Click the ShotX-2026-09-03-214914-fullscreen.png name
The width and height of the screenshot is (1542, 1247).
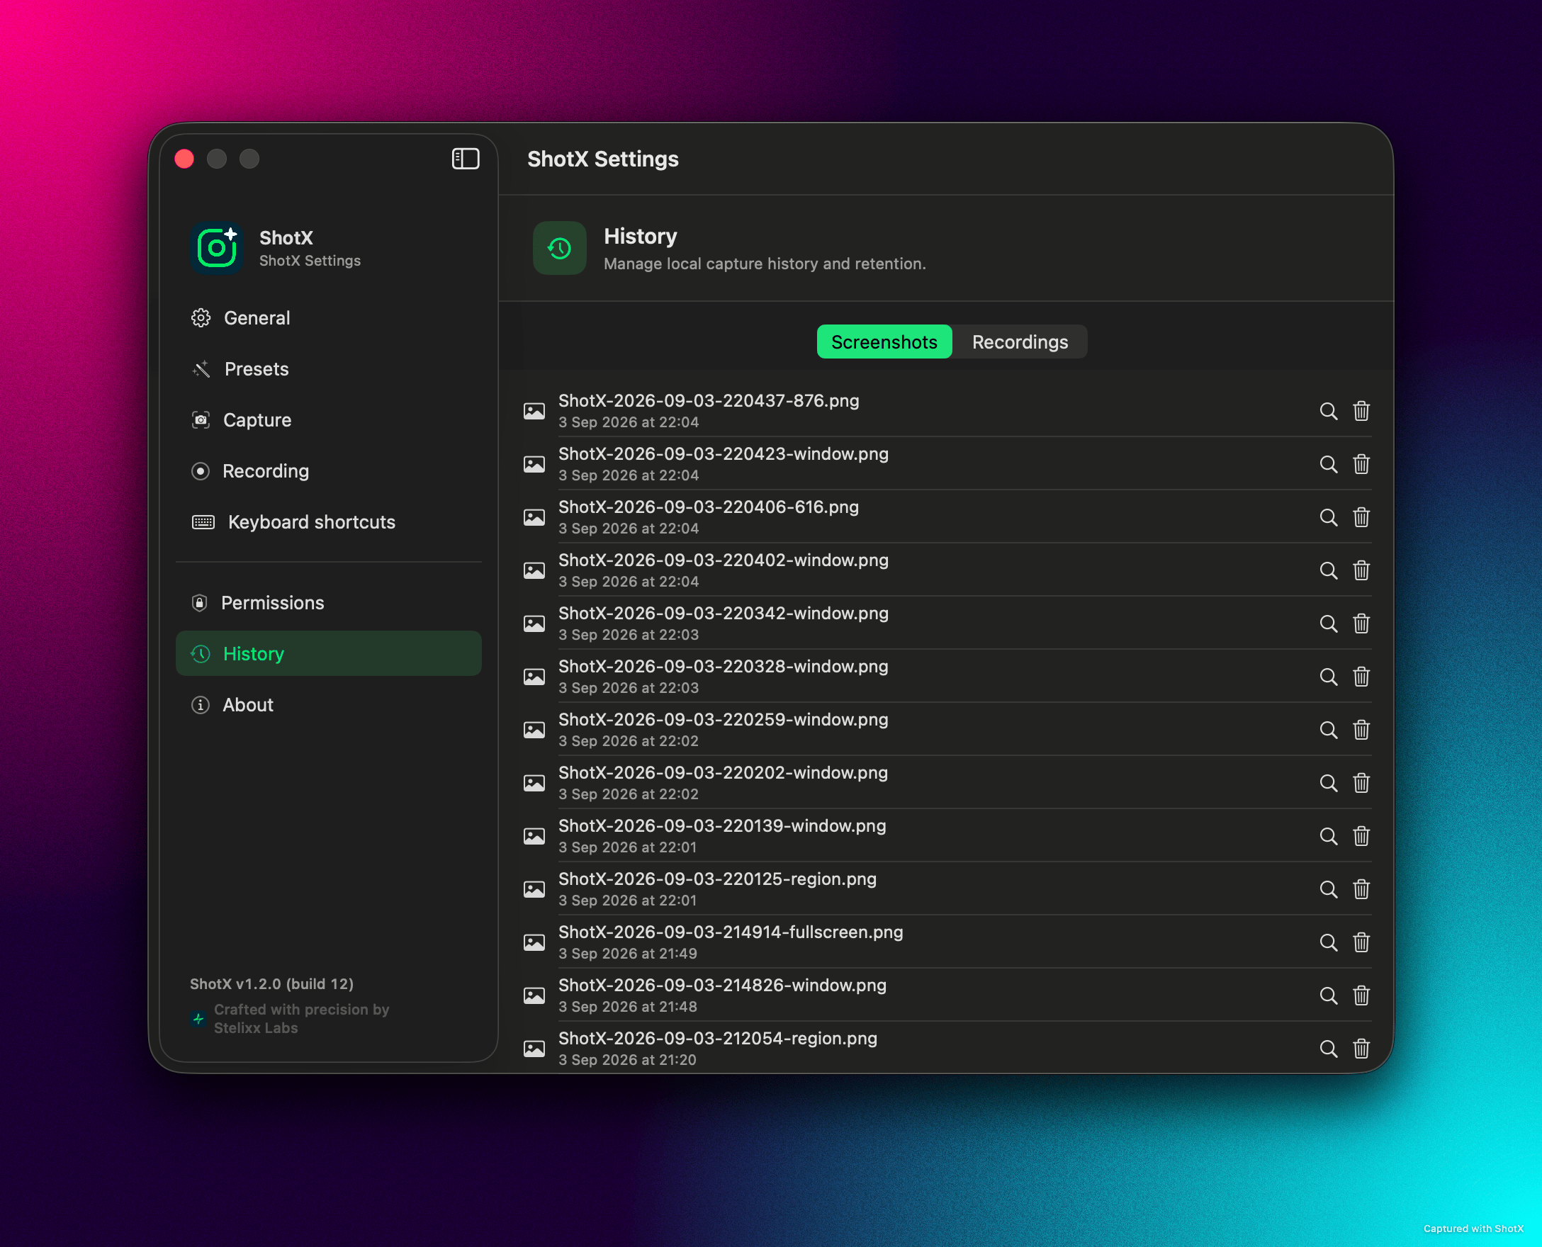(x=731, y=932)
